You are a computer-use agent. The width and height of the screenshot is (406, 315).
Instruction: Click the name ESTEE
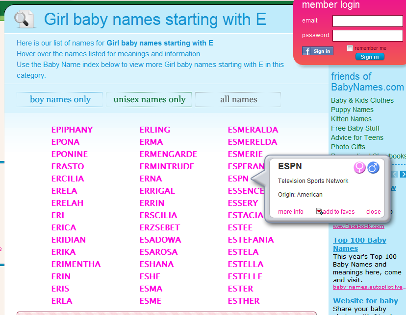[x=240, y=227]
